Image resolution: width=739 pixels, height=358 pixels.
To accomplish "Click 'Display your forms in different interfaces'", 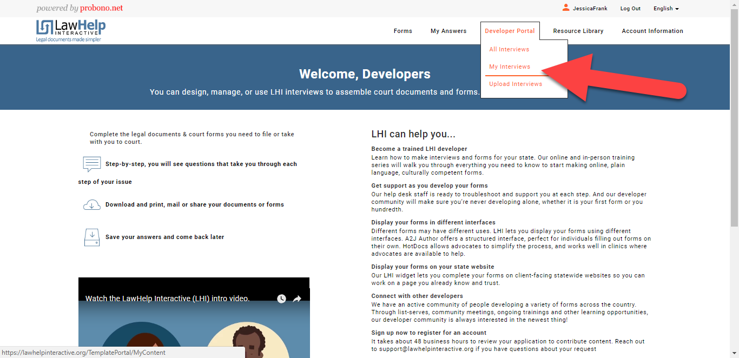I will [433, 222].
